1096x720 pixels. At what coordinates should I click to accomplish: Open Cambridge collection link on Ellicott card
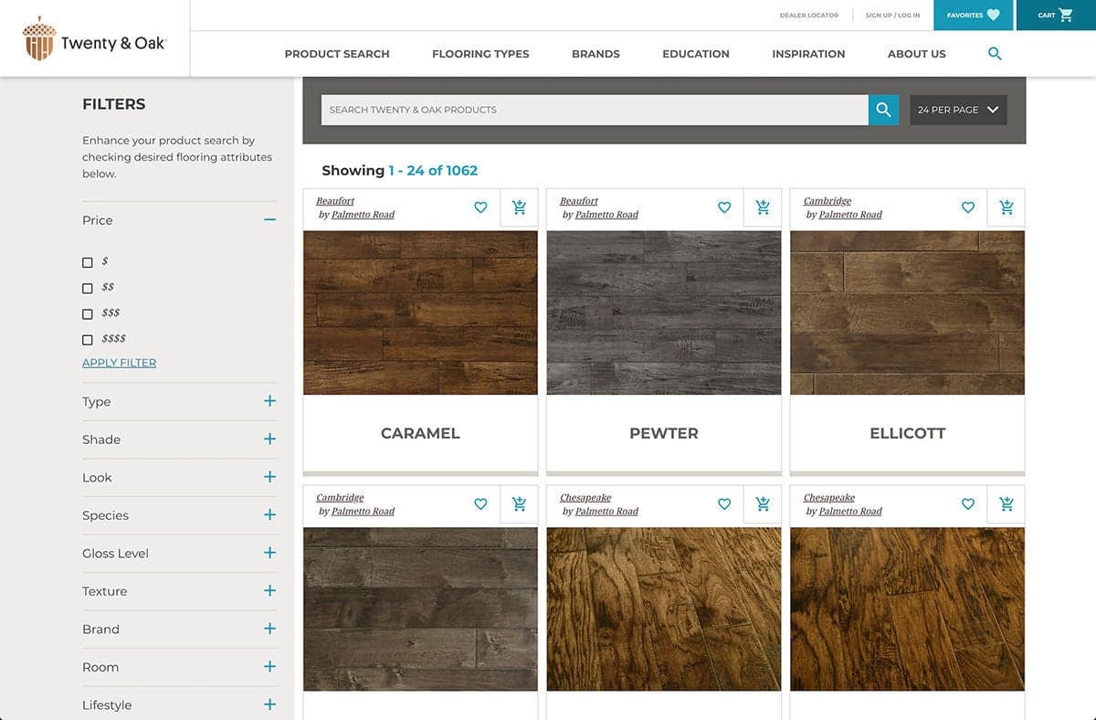pos(827,201)
